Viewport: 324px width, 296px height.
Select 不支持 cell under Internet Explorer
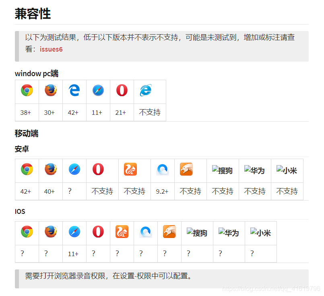click(x=150, y=112)
